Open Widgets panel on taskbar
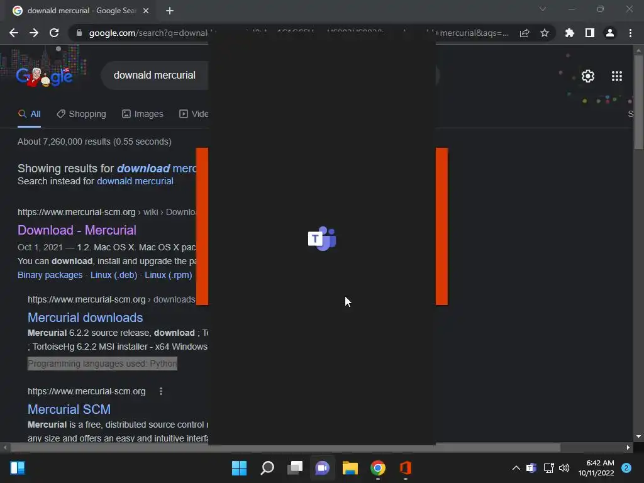Viewport: 644px width, 483px height. click(18, 468)
